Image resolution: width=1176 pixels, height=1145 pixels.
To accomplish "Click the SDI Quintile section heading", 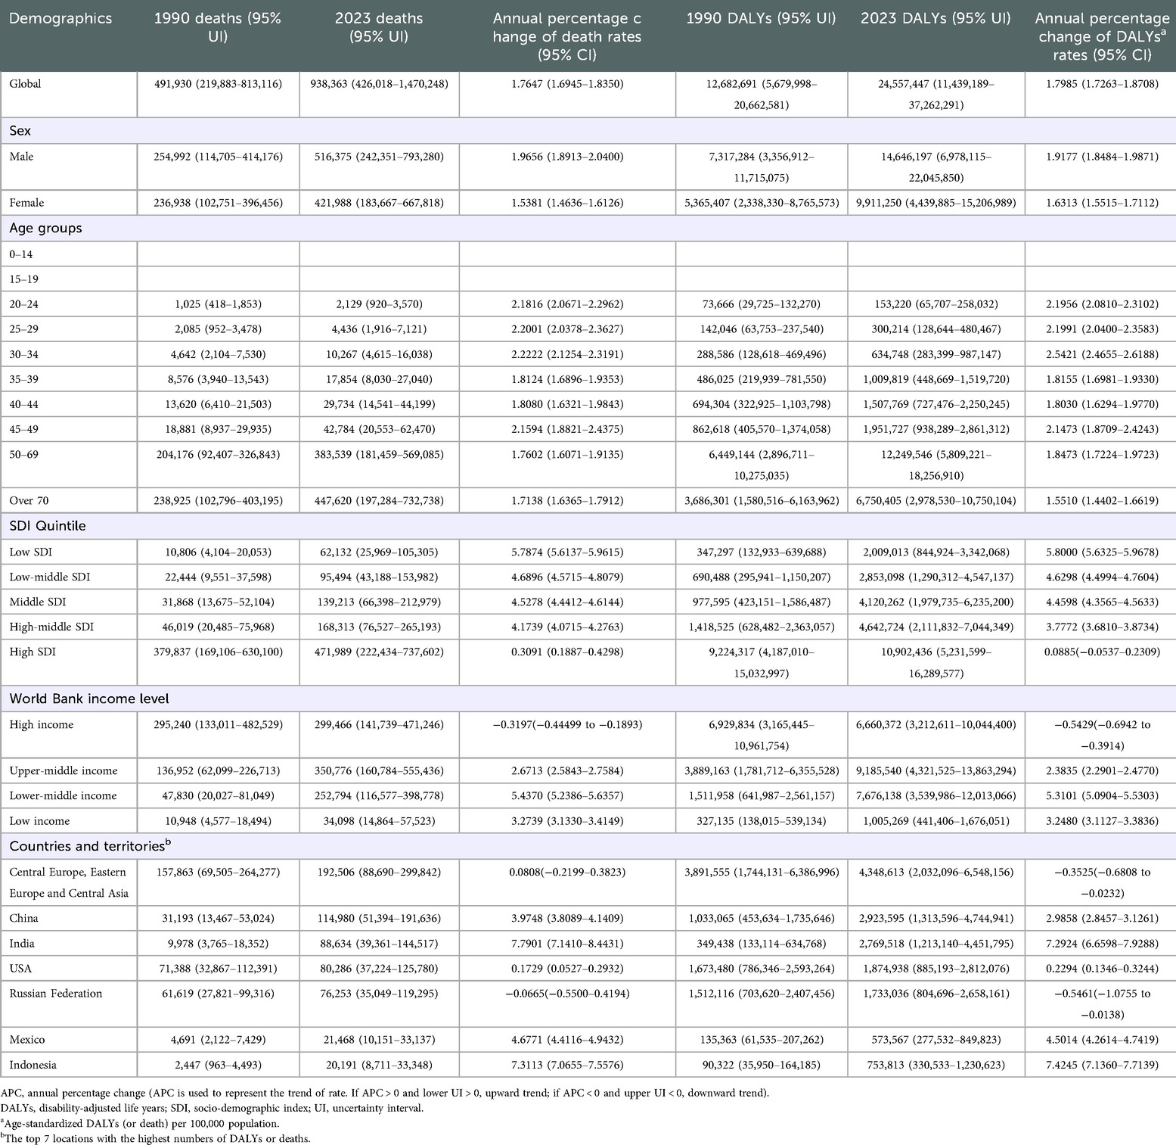I will coord(48,526).
